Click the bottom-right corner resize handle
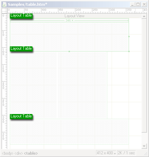This screenshot has width=149, height=157. (129, 51)
